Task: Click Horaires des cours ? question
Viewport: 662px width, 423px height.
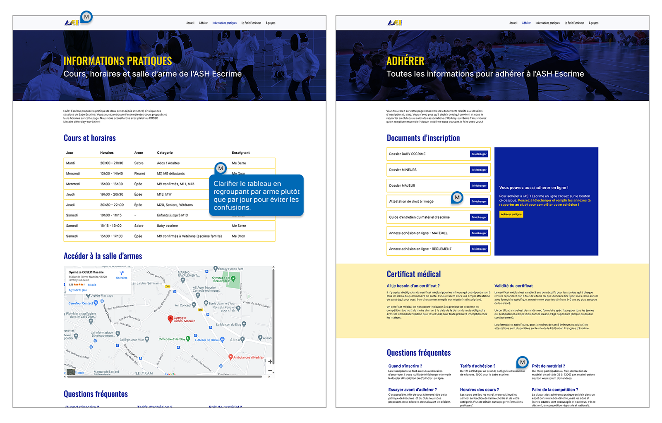Action: (480, 390)
